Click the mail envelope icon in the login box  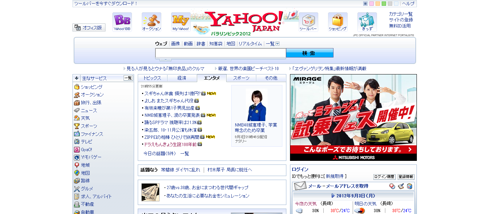(x=300, y=186)
